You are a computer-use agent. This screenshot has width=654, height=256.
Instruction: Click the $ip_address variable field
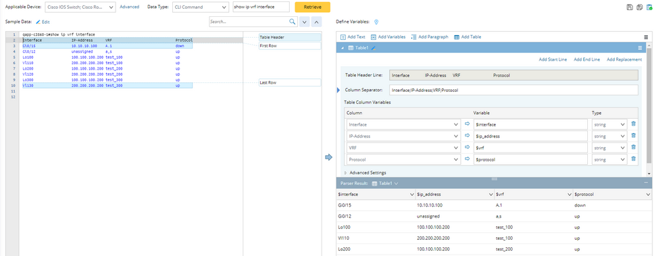531,136
